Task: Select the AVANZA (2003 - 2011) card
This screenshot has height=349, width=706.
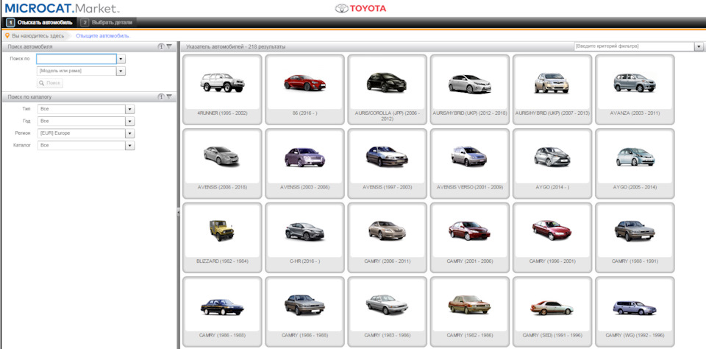Action: coord(635,89)
